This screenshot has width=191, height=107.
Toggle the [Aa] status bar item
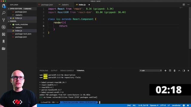[129, 106]
